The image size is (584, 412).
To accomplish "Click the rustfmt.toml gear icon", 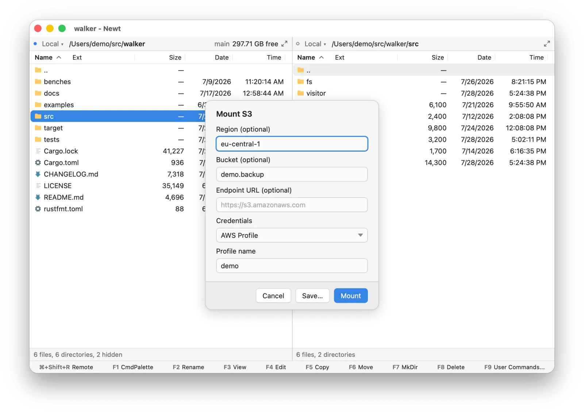I will (38, 209).
